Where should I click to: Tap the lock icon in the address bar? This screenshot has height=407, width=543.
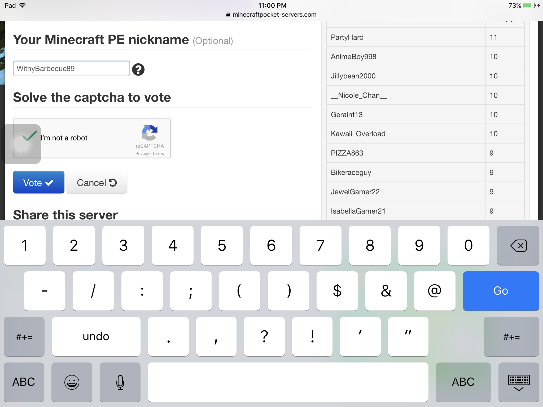[228, 15]
